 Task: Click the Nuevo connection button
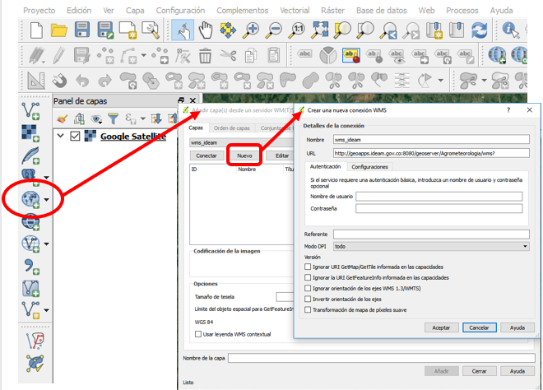click(244, 156)
